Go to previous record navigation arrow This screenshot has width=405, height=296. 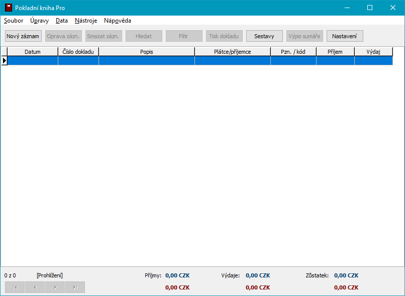(x=35, y=287)
